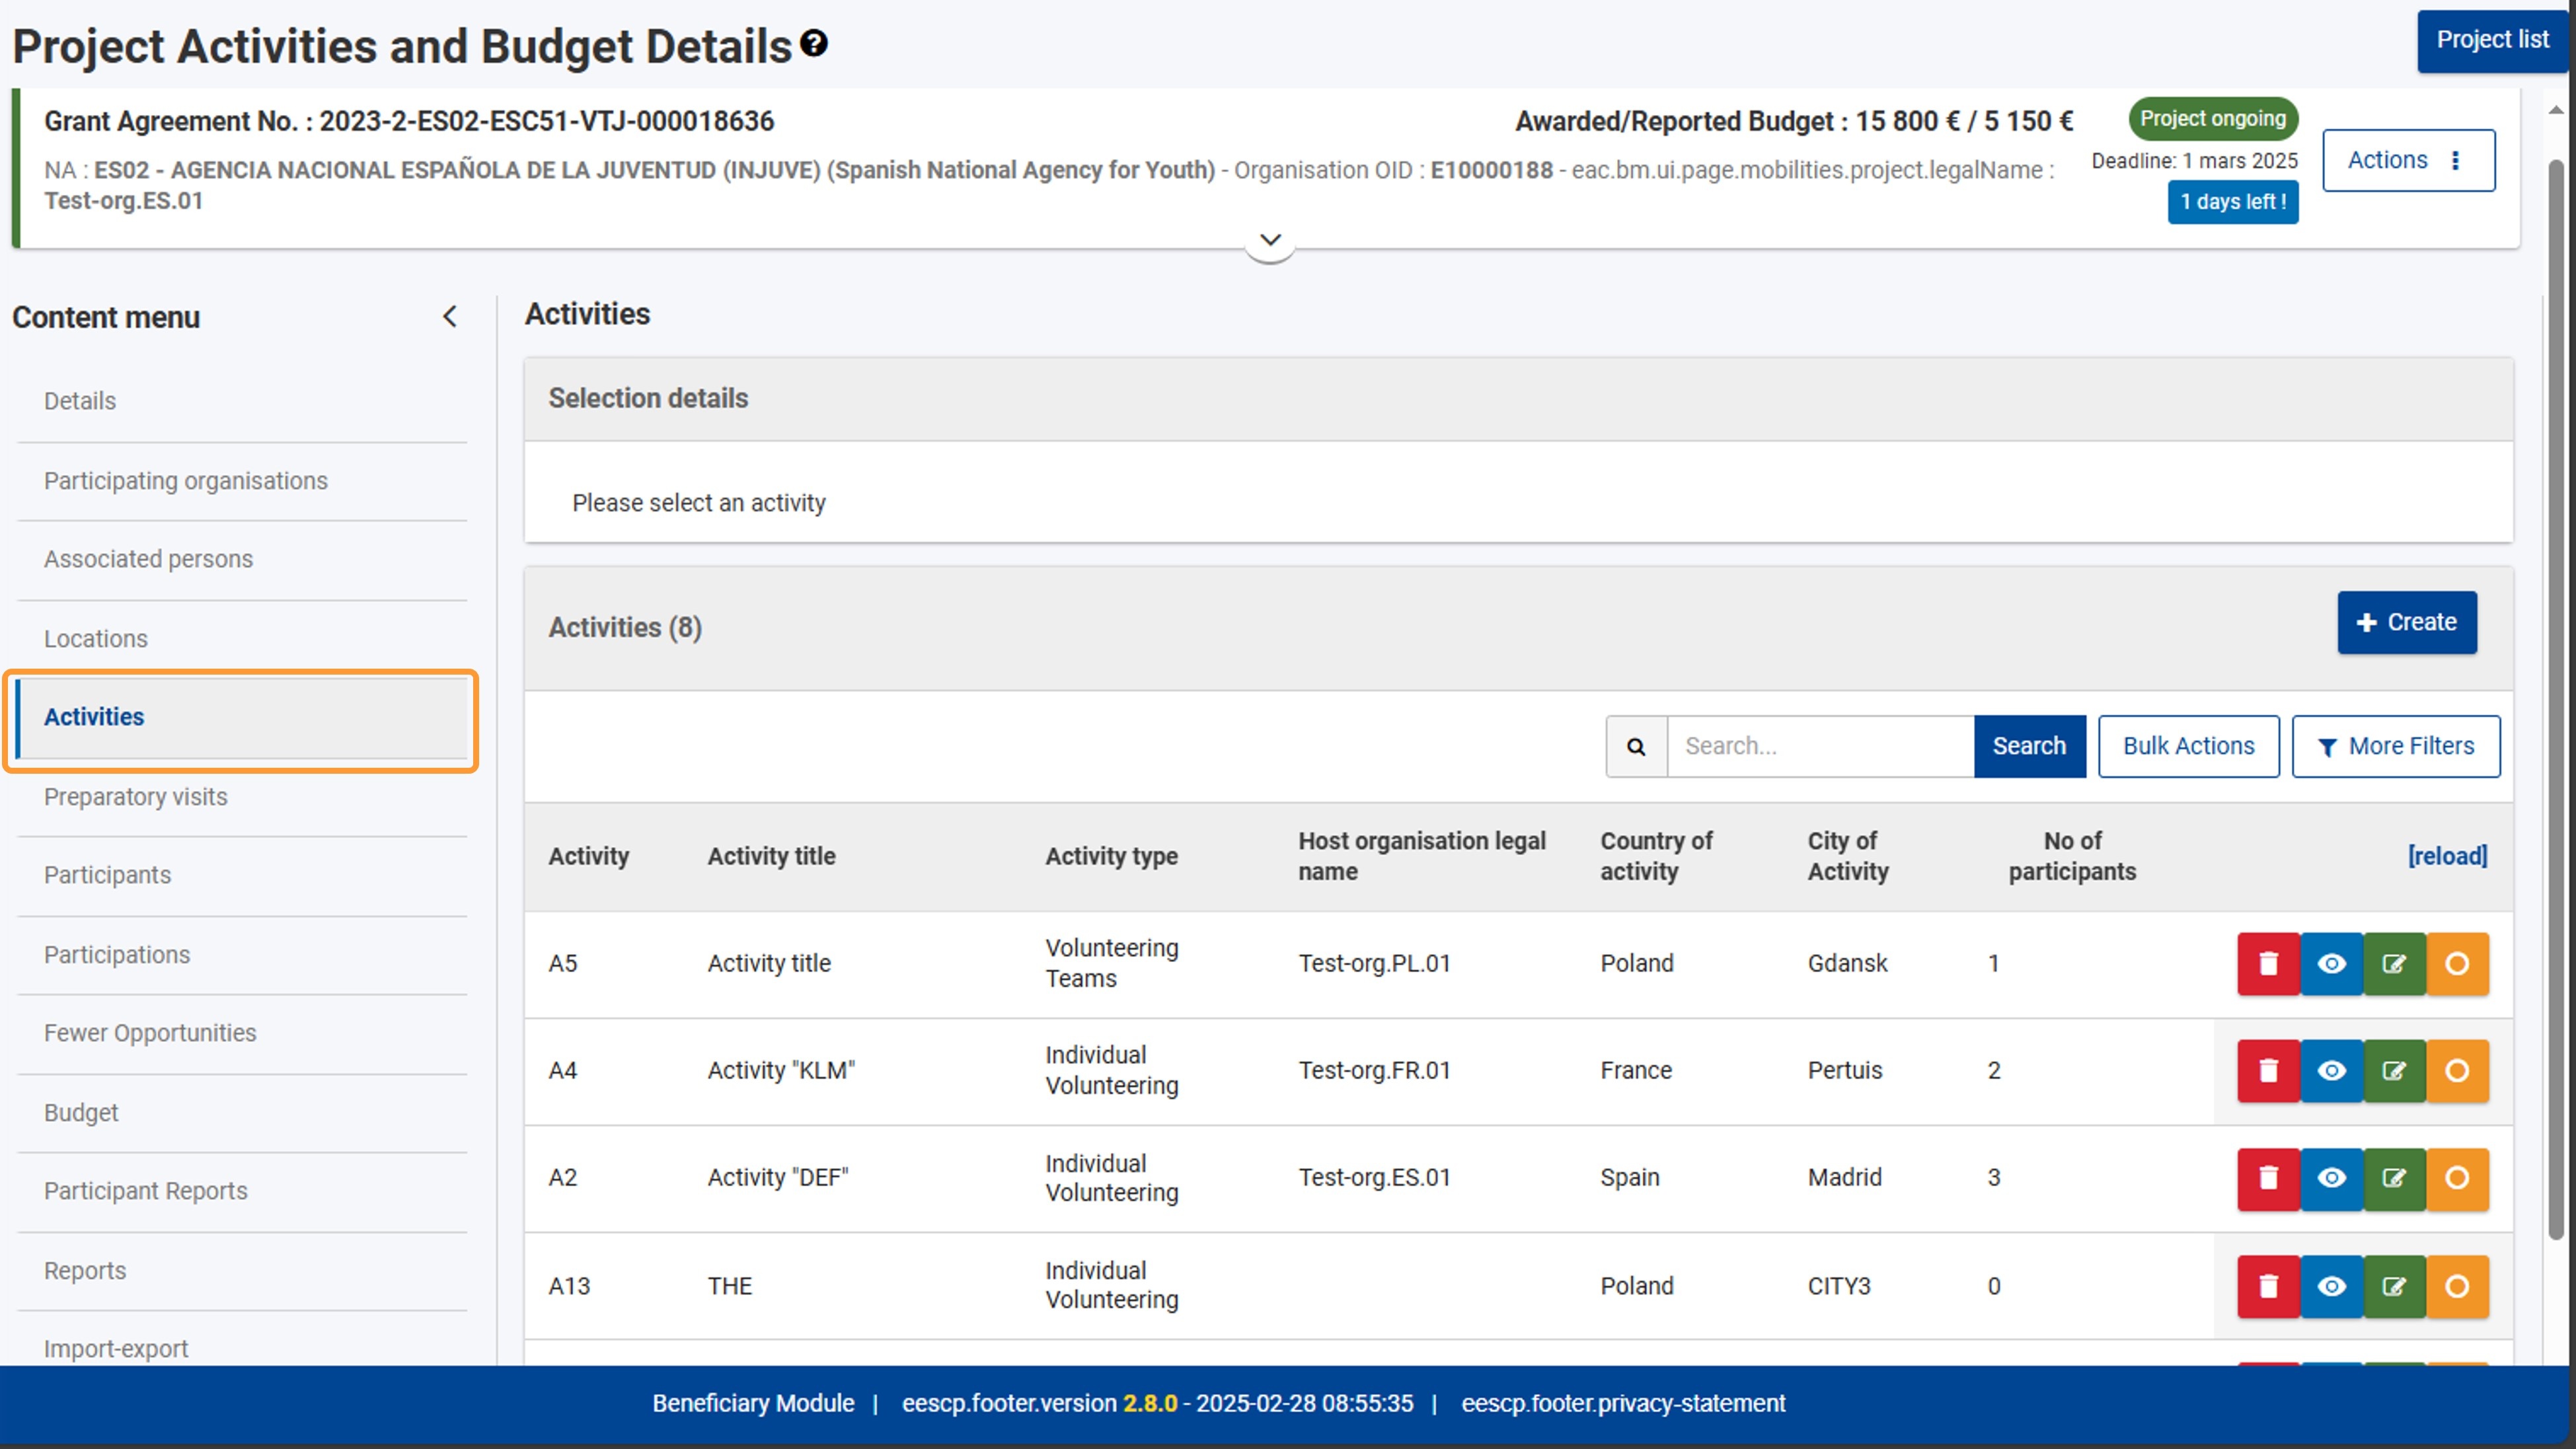
Task: Click the "Test-org.FR.01" host organisation cell
Action: pyautogui.click(x=1374, y=1070)
